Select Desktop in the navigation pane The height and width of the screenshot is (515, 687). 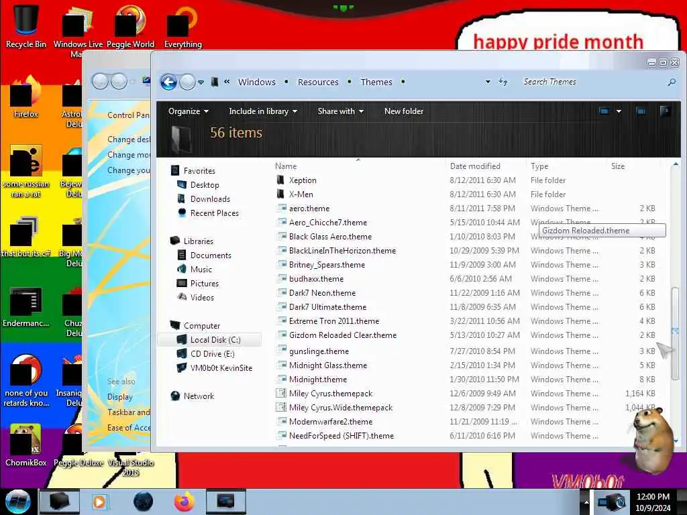(205, 185)
